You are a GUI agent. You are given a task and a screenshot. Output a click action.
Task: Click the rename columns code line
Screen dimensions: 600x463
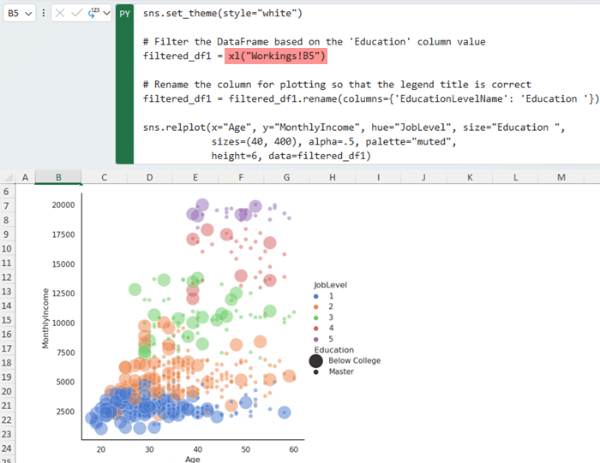click(371, 99)
